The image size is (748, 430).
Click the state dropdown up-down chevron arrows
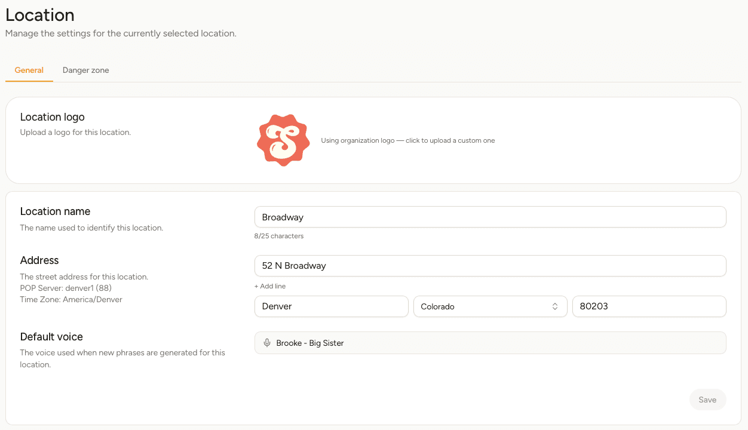click(555, 306)
